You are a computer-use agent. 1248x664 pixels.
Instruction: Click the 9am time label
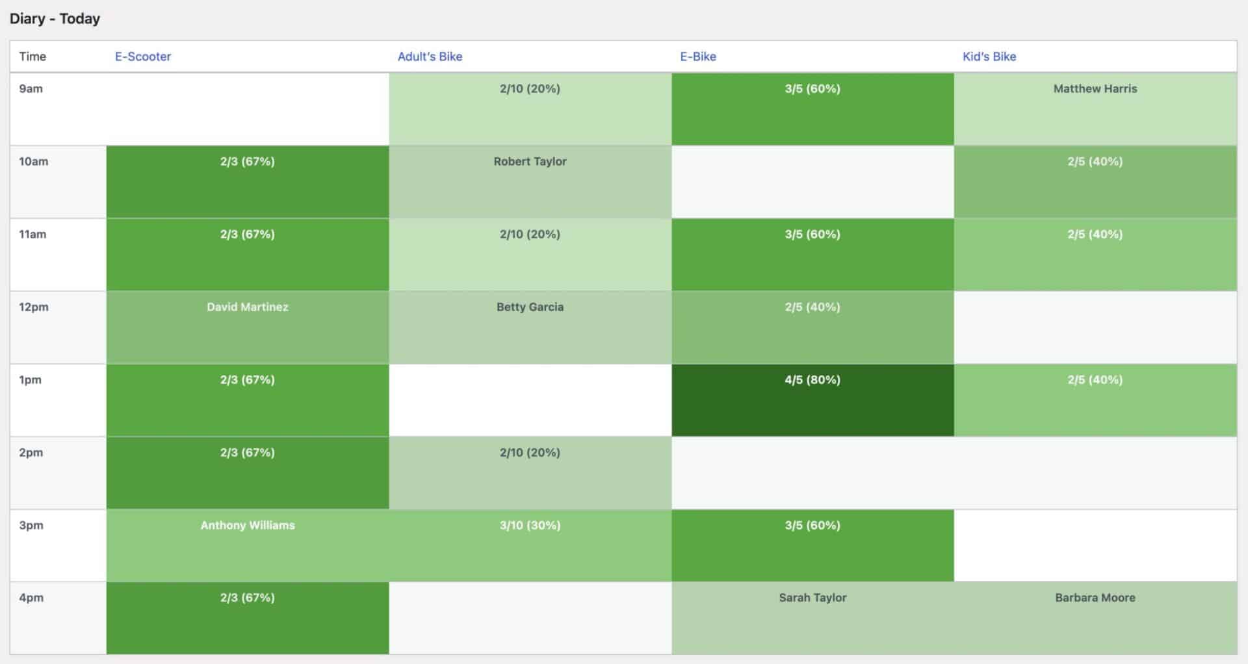(31, 89)
